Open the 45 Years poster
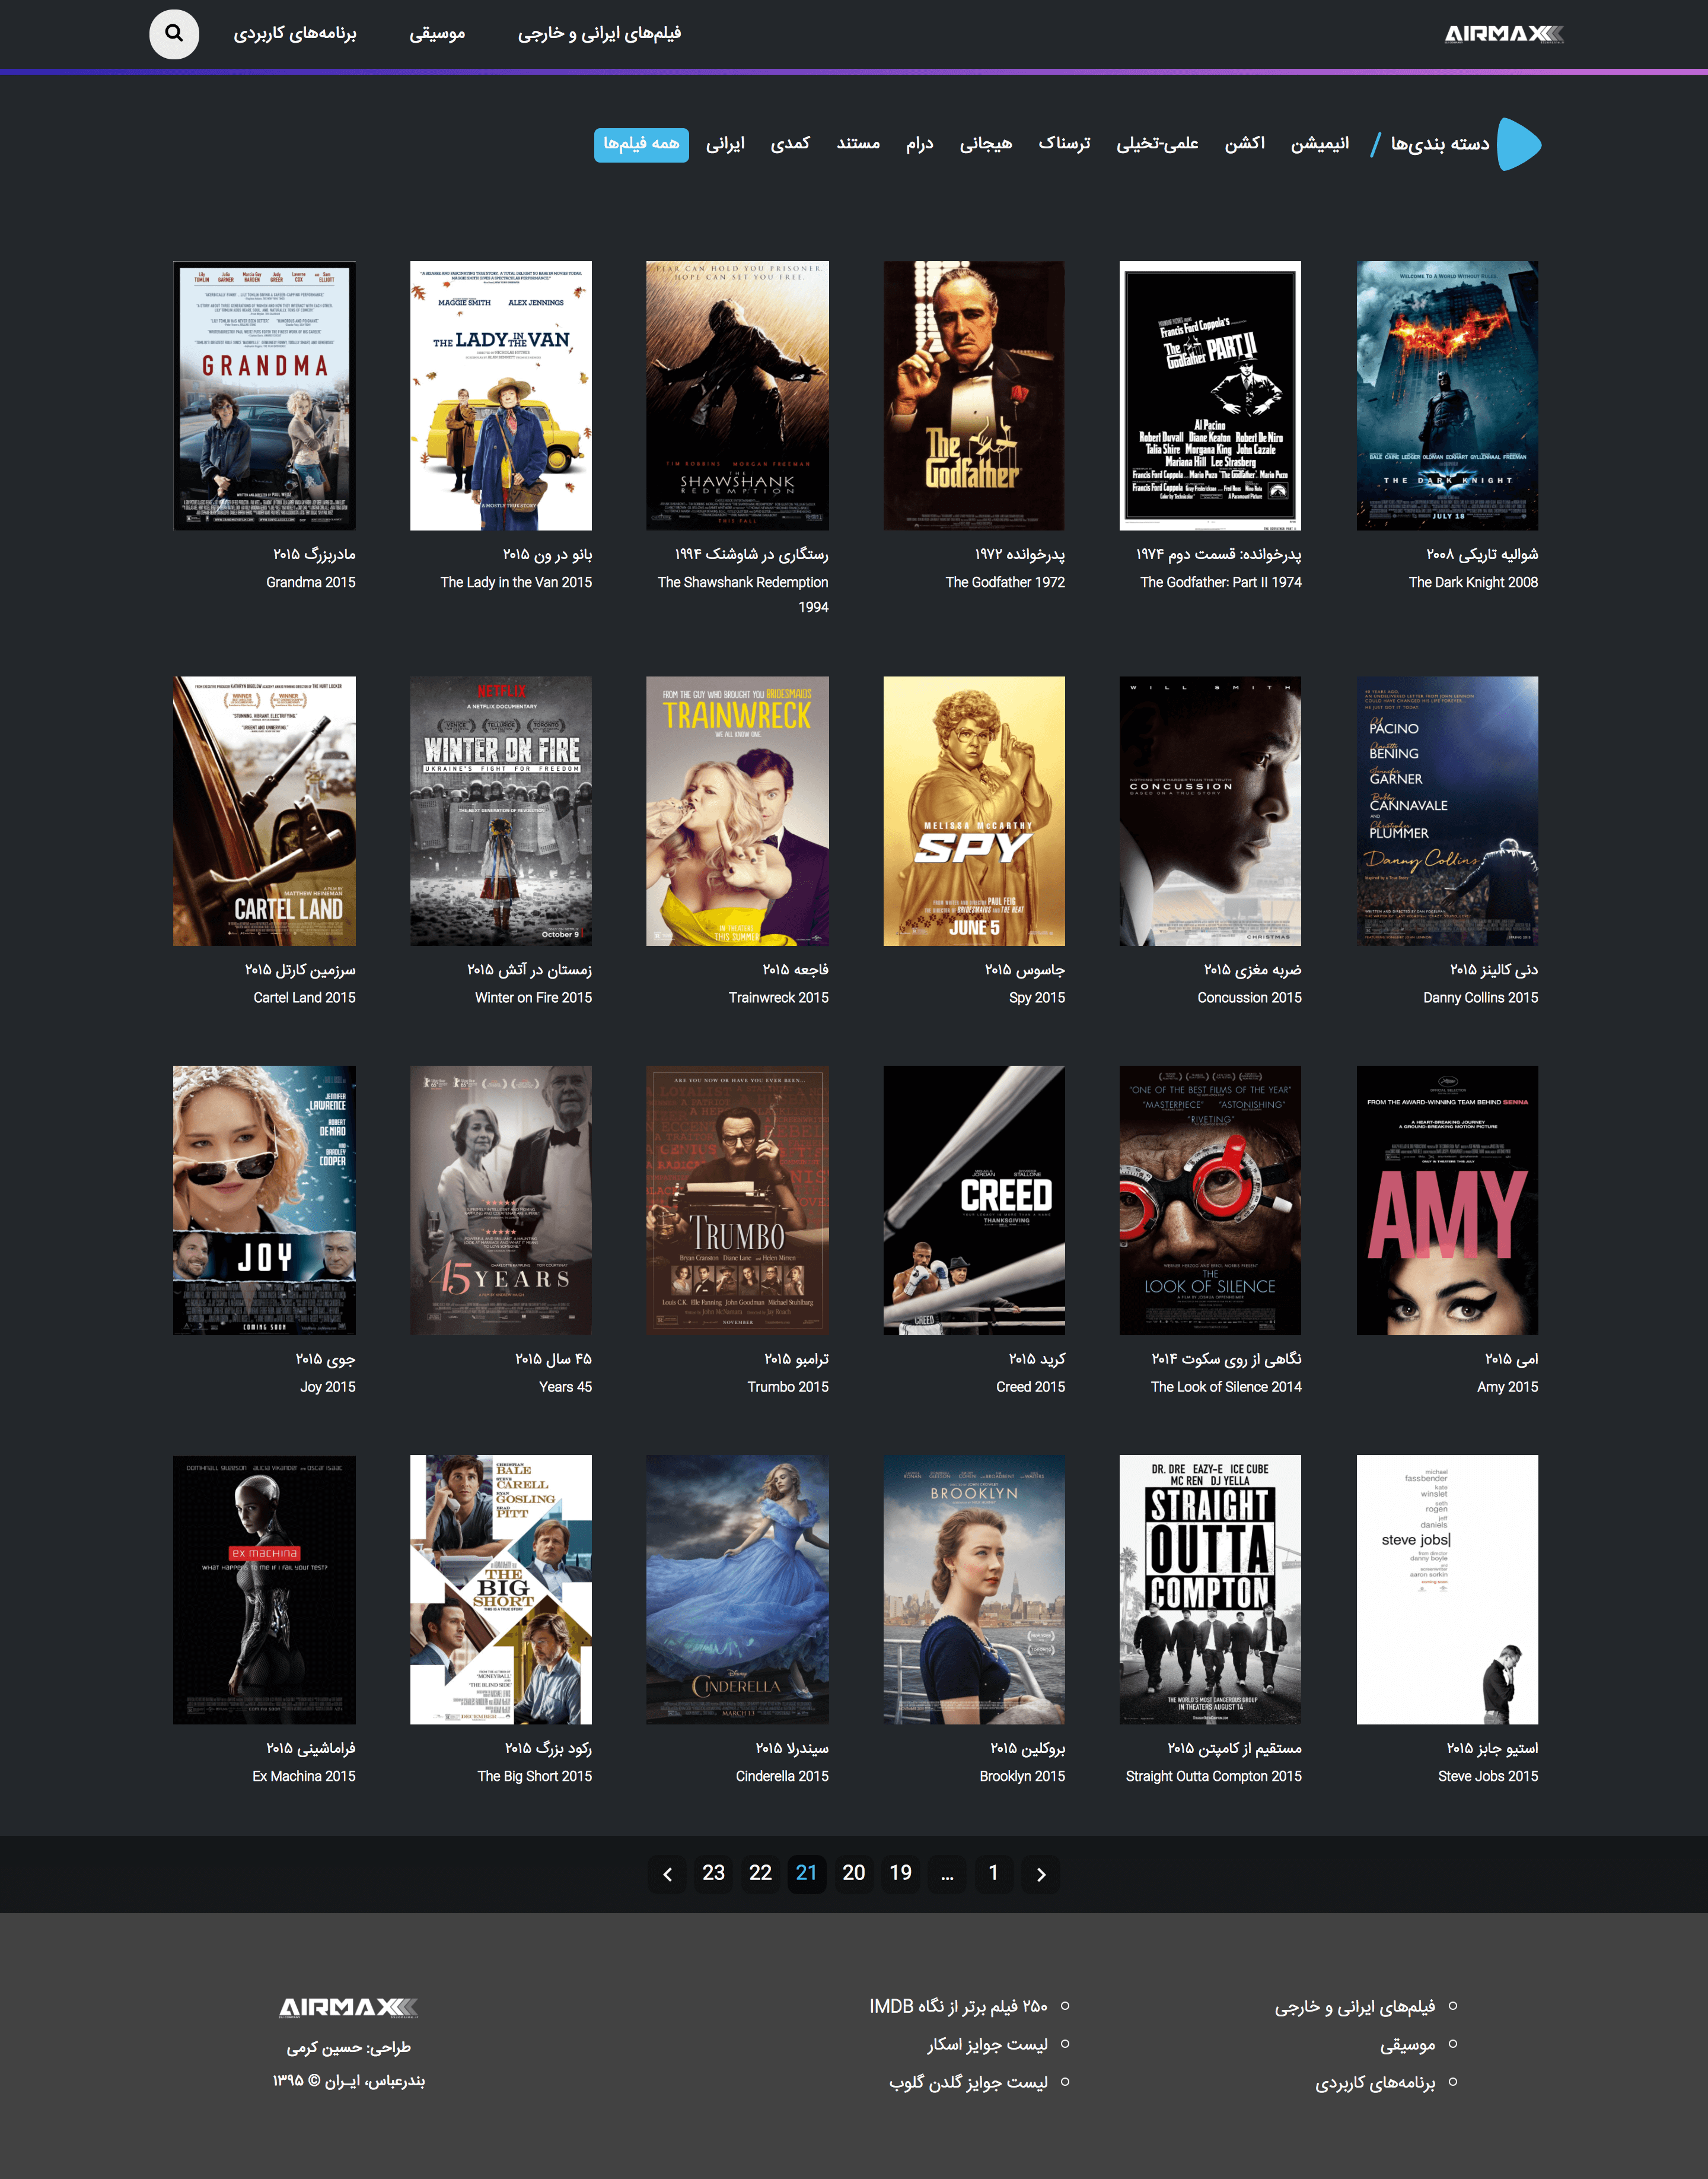Screen dimensions: 1708x2179 501,1200
